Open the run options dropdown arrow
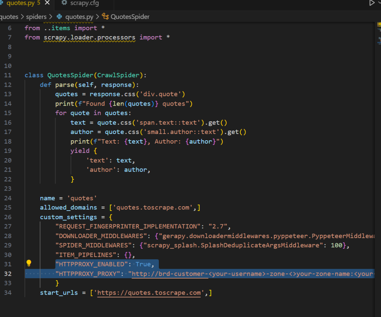This screenshot has height=317, width=381. 379,3
